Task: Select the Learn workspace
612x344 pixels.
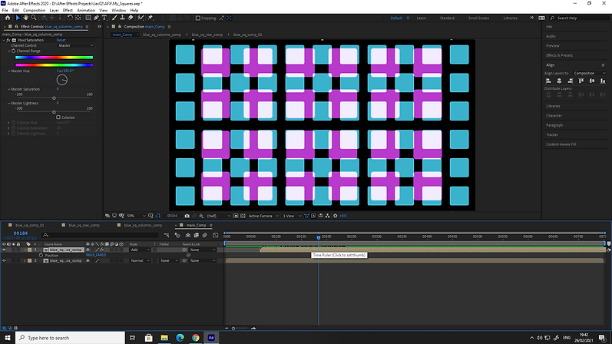Action: click(421, 18)
